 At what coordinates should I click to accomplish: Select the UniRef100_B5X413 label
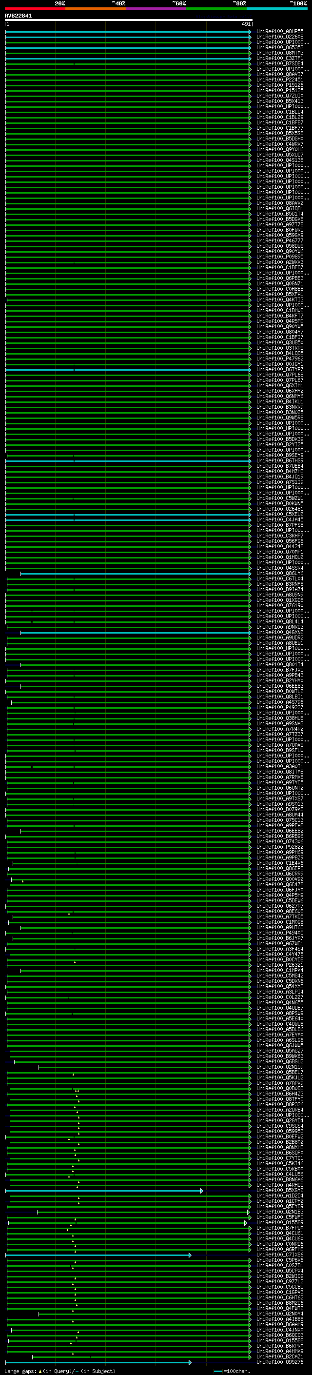click(280, 101)
